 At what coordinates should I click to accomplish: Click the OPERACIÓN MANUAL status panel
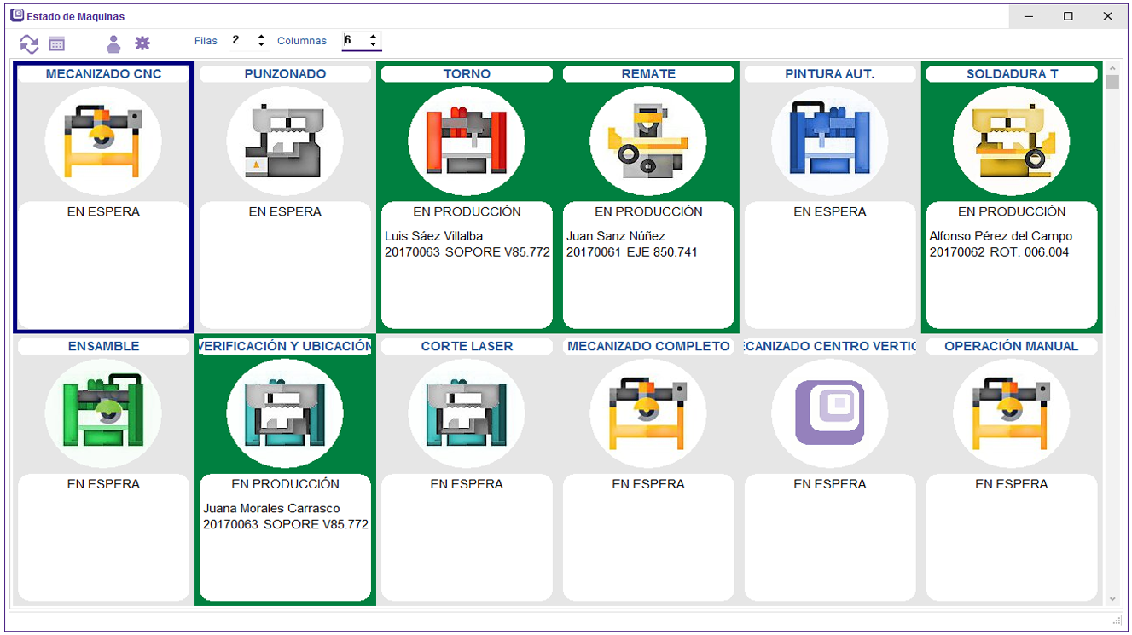tap(1012, 537)
